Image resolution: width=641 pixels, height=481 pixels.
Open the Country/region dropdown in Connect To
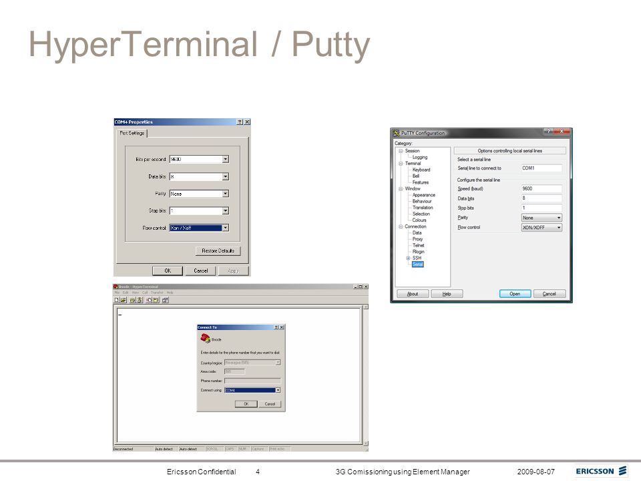click(278, 362)
